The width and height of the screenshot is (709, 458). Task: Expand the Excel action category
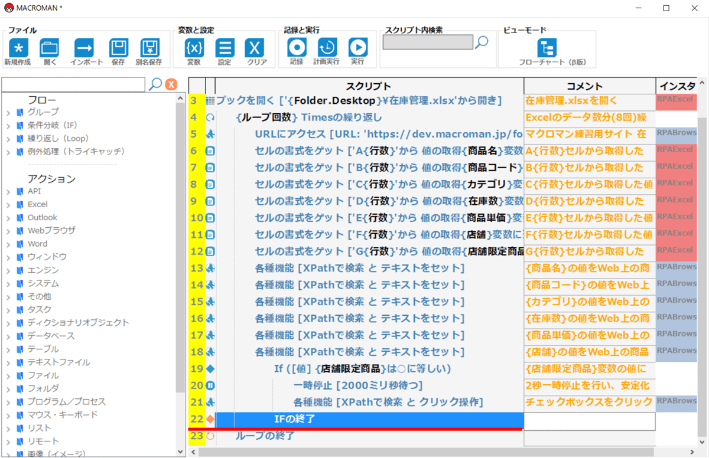pyautogui.click(x=8, y=204)
